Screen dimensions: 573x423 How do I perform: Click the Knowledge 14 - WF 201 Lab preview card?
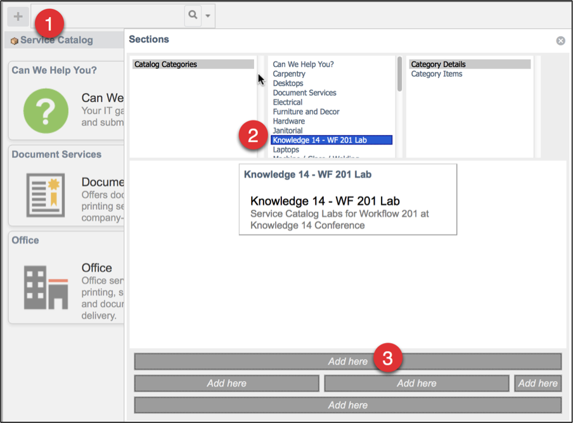point(347,199)
